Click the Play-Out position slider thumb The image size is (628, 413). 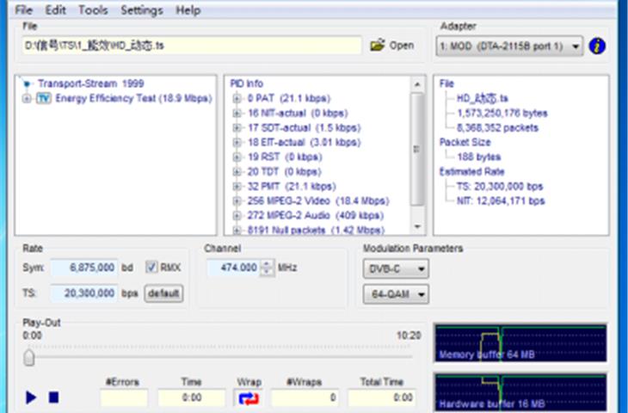point(29,357)
